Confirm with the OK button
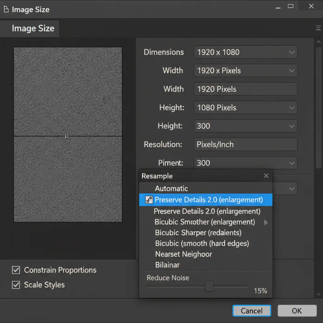Screen dimensions: 323x323 tap(297, 311)
